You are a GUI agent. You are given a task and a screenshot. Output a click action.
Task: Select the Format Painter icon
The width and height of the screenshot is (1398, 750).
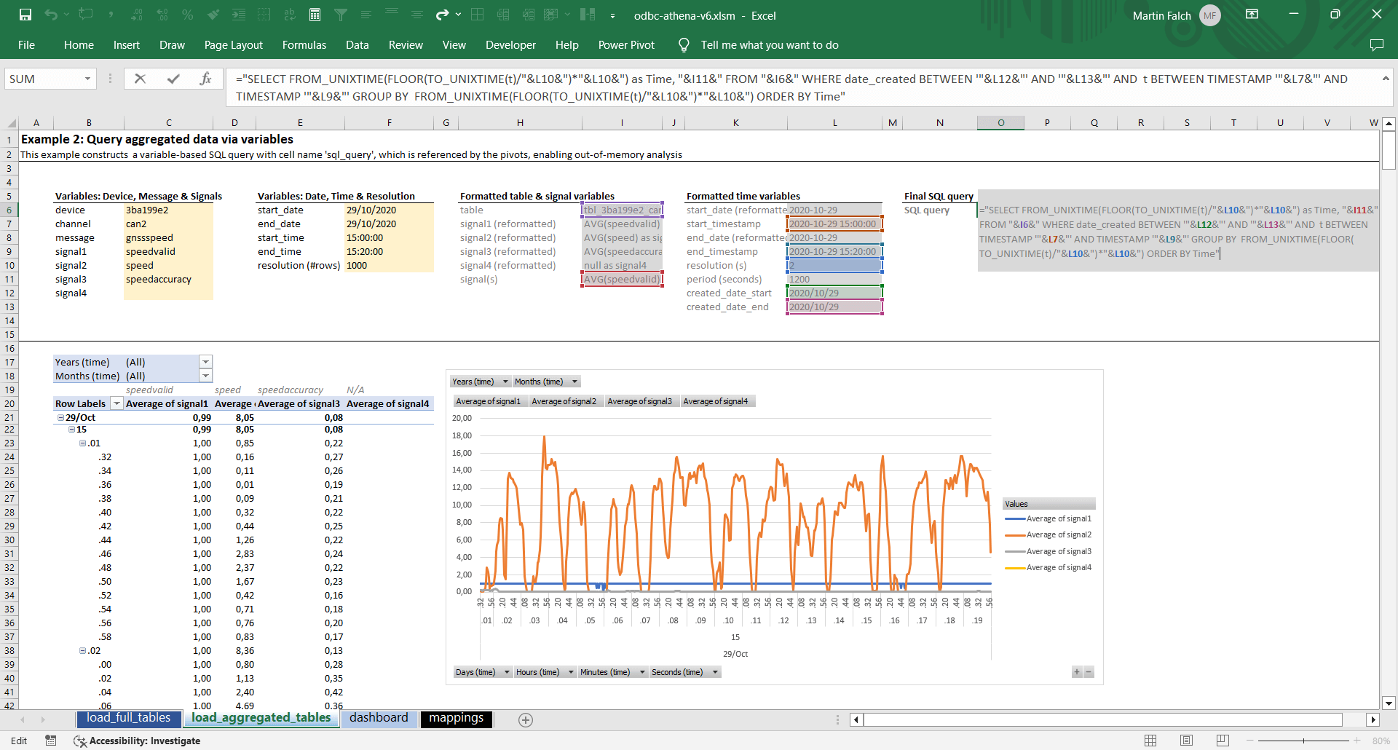pos(213,14)
